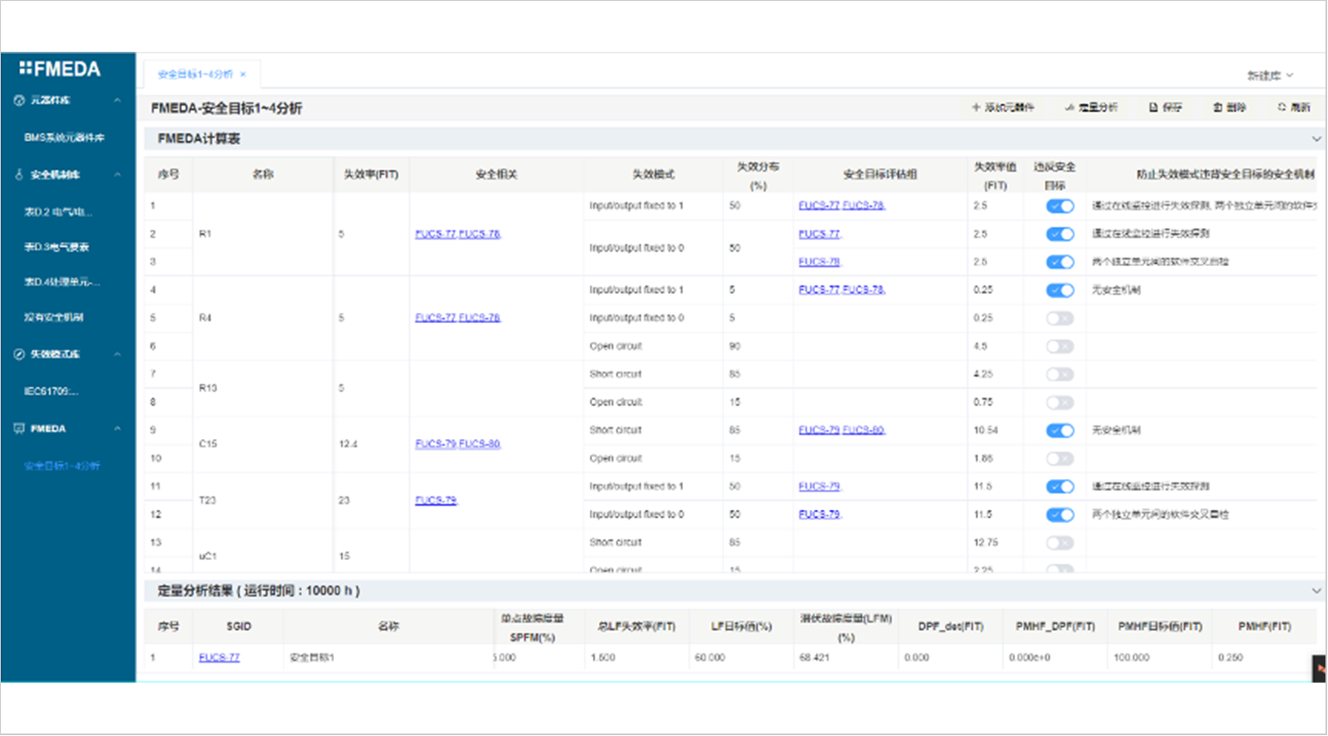Click the refresh icon in toolbar
Image resolution: width=1328 pixels, height=736 pixels.
(x=1281, y=108)
